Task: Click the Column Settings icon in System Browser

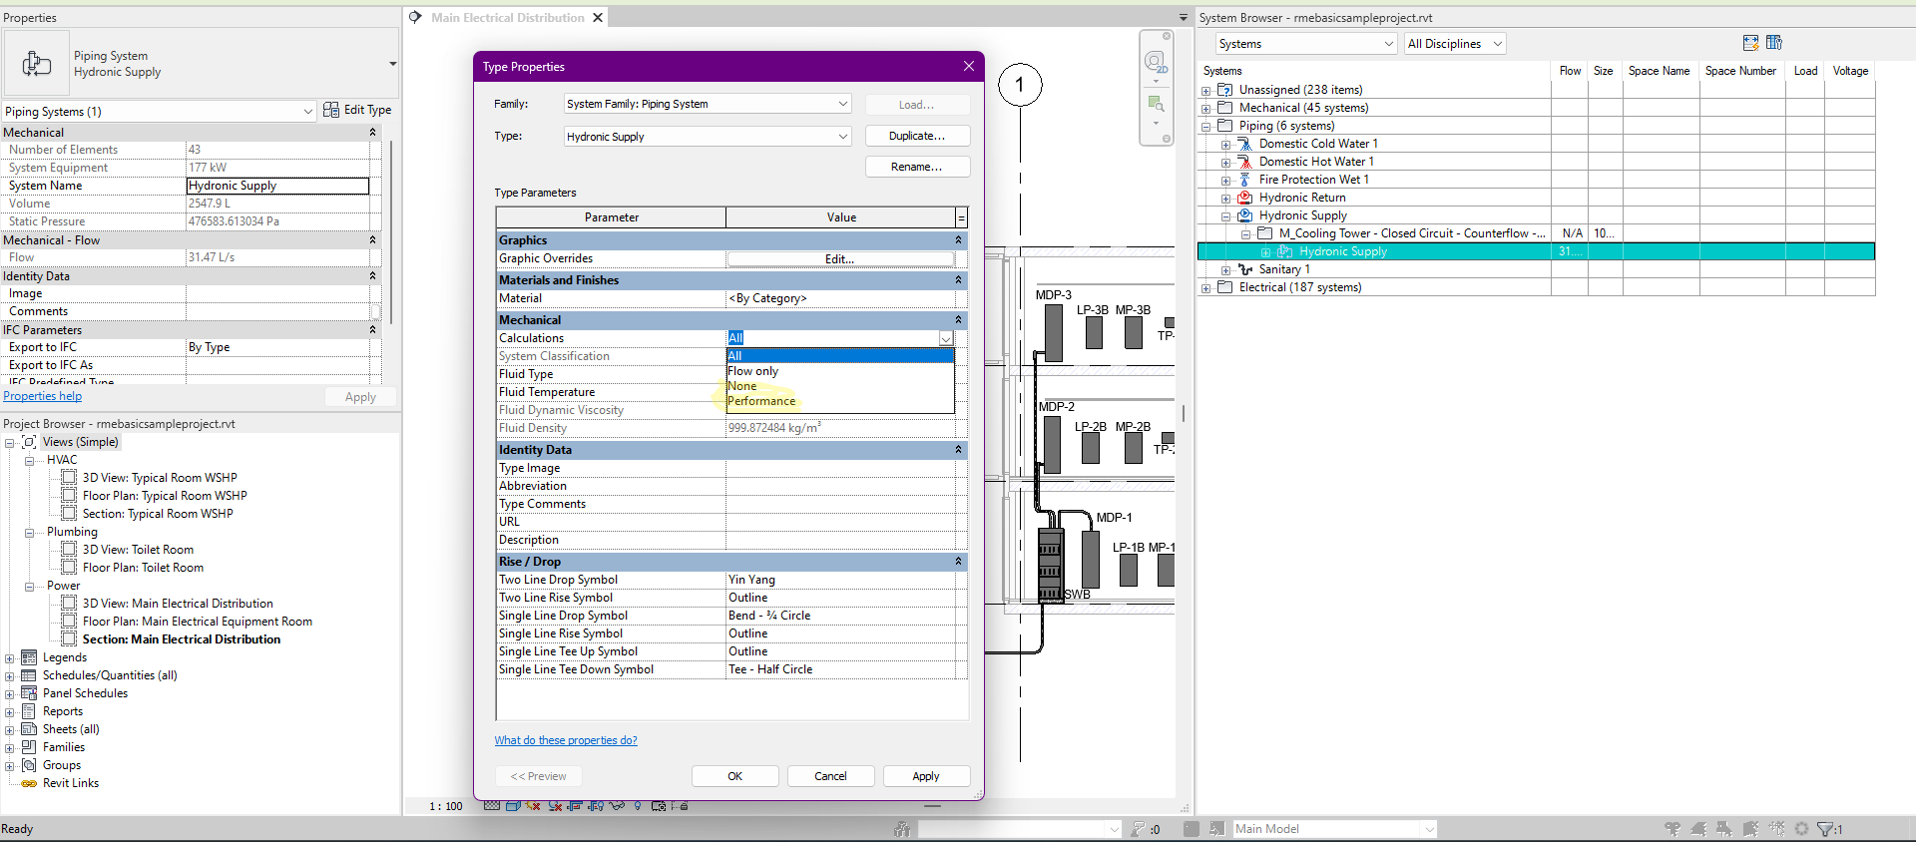Action: 1773,43
